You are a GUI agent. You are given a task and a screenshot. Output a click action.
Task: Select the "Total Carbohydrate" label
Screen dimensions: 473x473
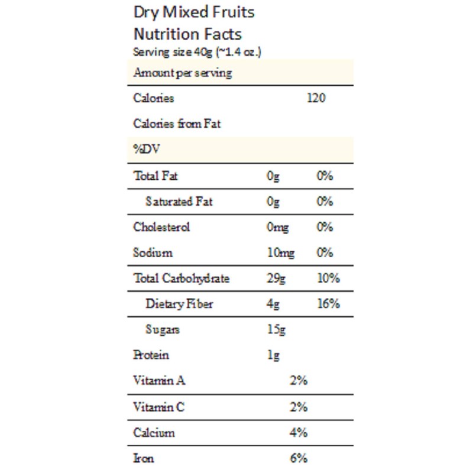click(182, 278)
